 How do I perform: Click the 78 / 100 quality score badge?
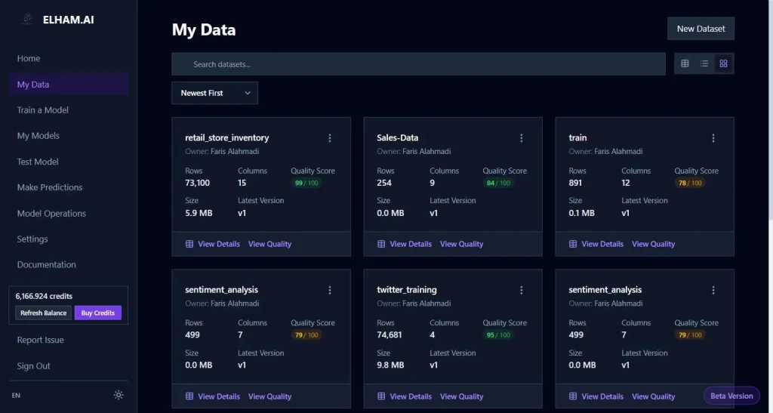(690, 183)
